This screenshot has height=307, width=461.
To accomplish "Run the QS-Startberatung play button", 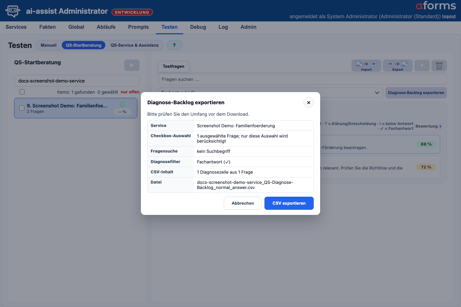I will [132, 65].
